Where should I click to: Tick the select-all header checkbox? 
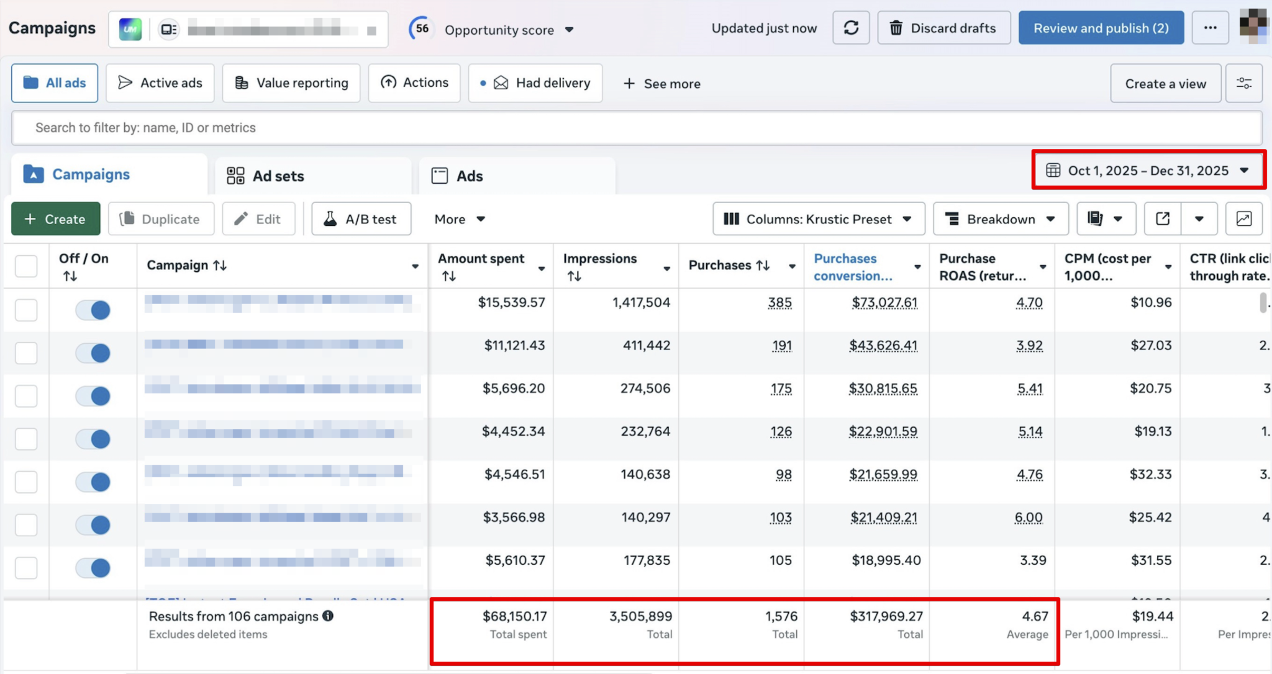[26, 266]
